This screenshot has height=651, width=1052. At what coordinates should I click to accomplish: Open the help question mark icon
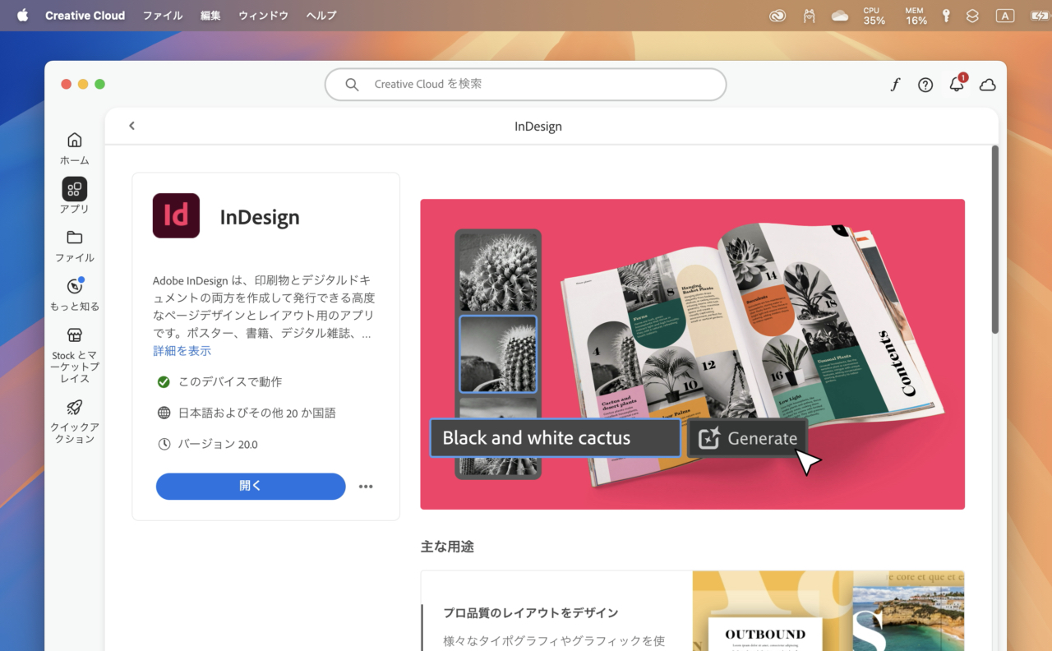click(925, 85)
